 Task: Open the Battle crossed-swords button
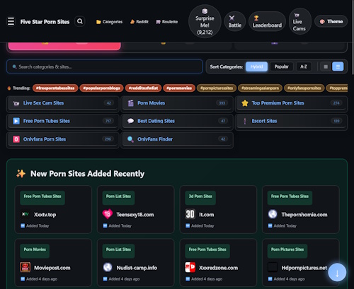234,21
